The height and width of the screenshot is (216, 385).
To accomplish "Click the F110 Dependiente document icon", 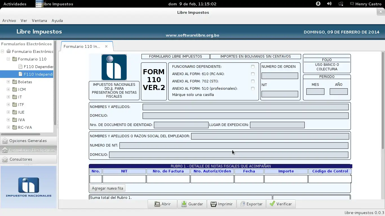I will 20,67.
